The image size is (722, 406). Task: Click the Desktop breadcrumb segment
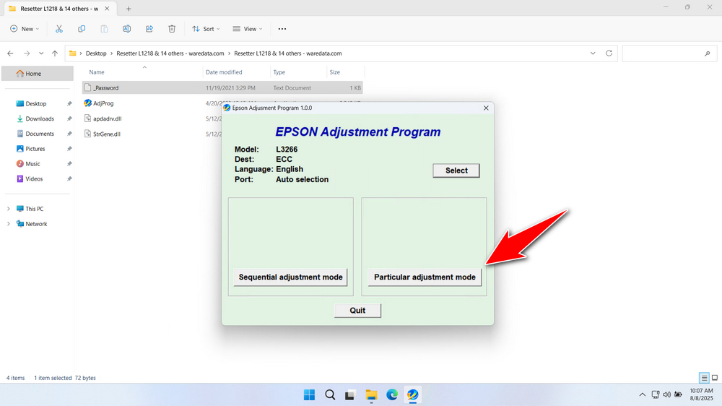(x=96, y=53)
